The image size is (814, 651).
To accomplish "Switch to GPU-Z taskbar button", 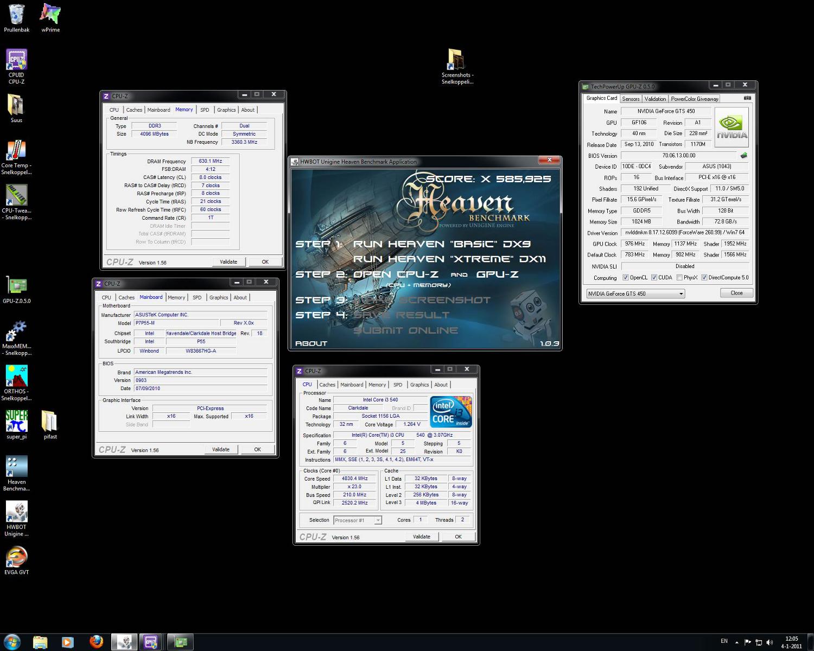I will coord(180,642).
